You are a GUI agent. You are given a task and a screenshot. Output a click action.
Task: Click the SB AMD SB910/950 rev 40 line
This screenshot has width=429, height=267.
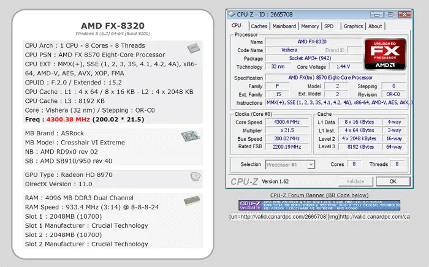coord(69,161)
